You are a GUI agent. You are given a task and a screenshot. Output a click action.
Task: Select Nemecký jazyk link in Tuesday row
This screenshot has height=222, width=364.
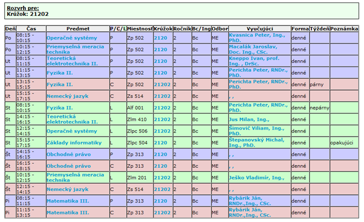coord(68,96)
